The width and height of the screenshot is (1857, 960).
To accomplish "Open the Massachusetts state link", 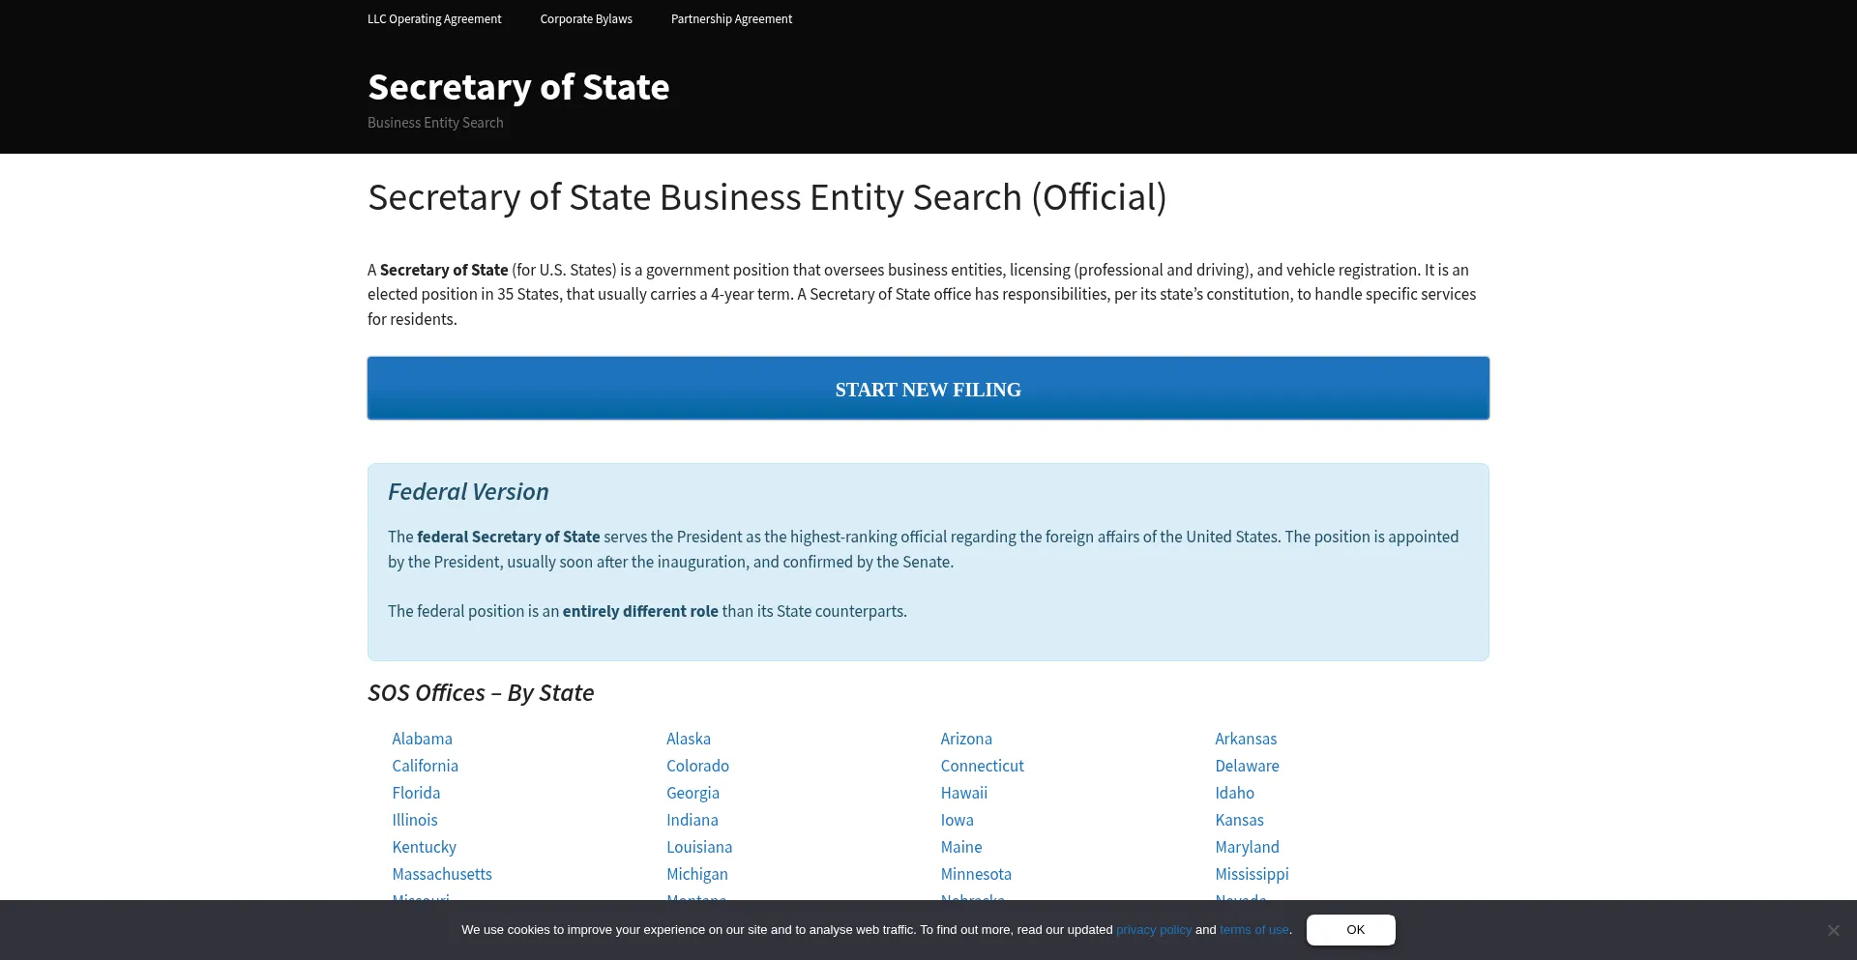I will (x=442, y=874).
